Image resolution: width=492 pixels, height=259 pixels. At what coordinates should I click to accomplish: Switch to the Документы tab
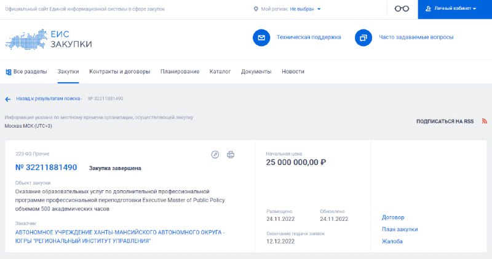[256, 72]
